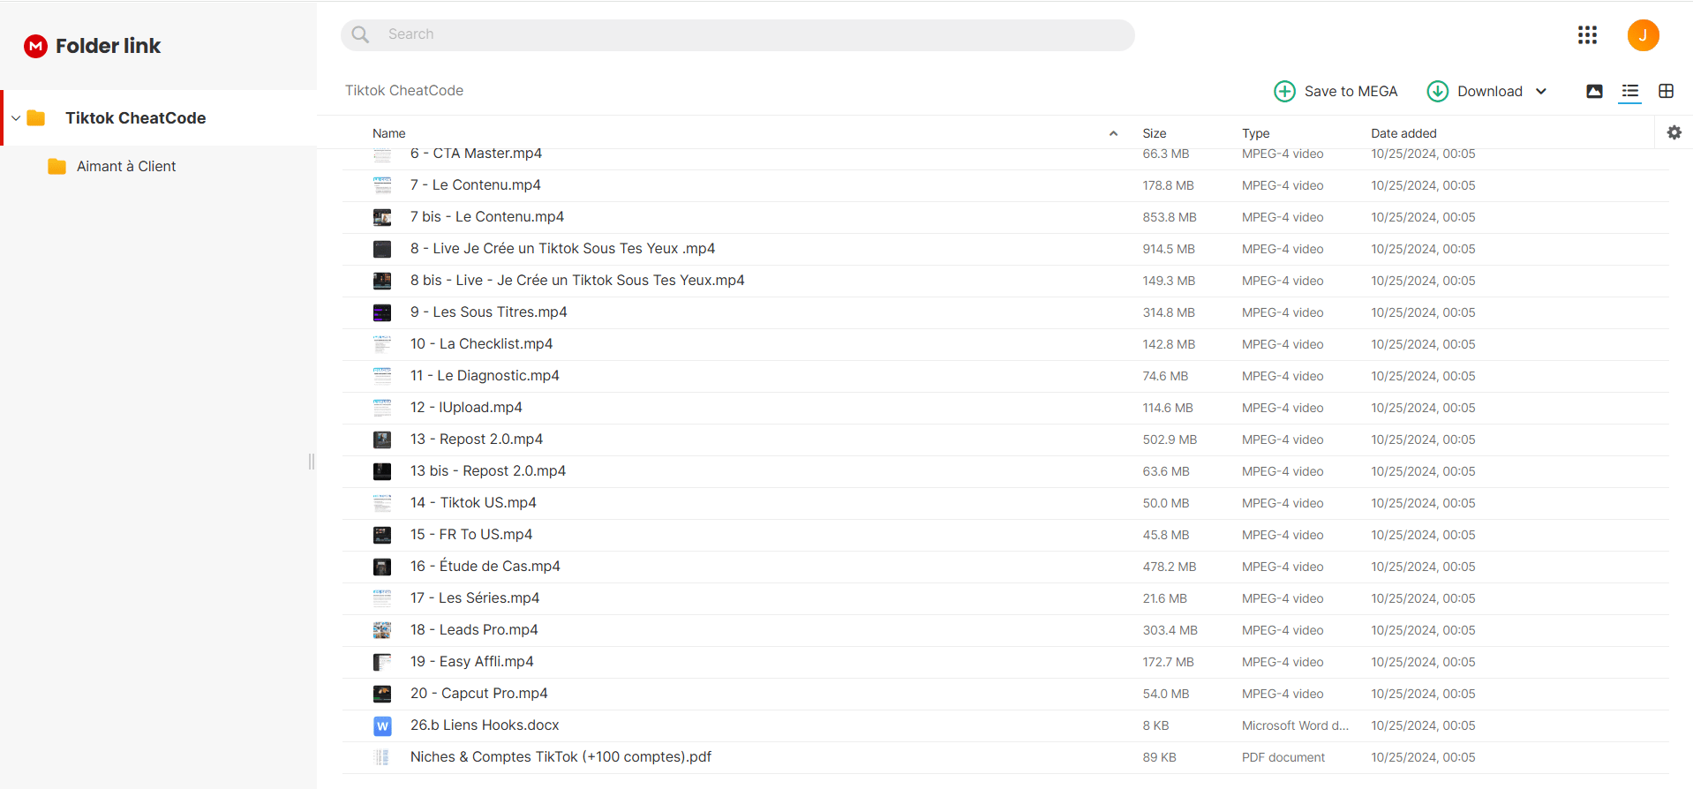
Task: Click the search magnifier icon
Action: (360, 34)
